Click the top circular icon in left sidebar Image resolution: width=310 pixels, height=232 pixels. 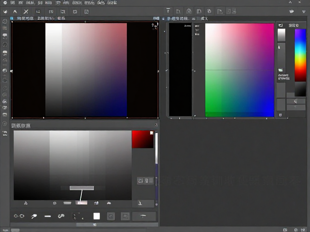(5, 21)
